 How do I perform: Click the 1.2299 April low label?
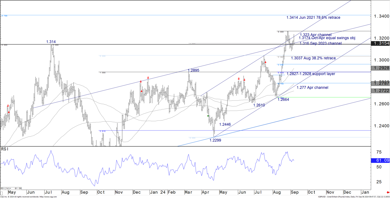click(x=215, y=140)
